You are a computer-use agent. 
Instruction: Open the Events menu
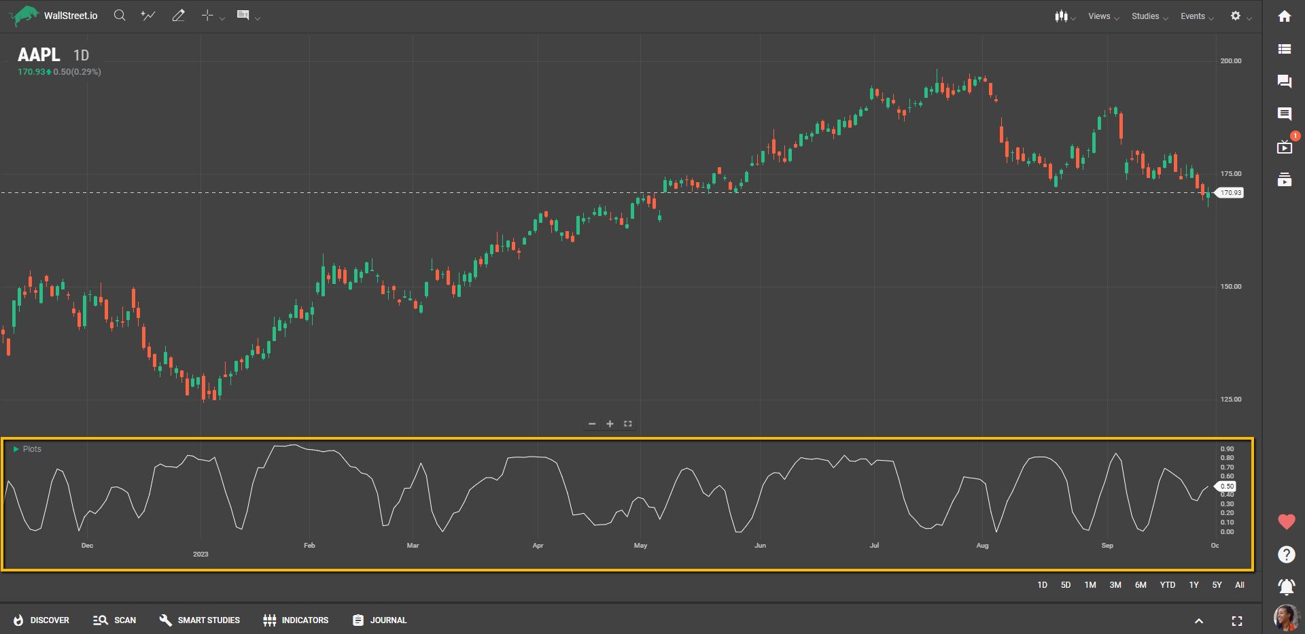pos(1197,16)
